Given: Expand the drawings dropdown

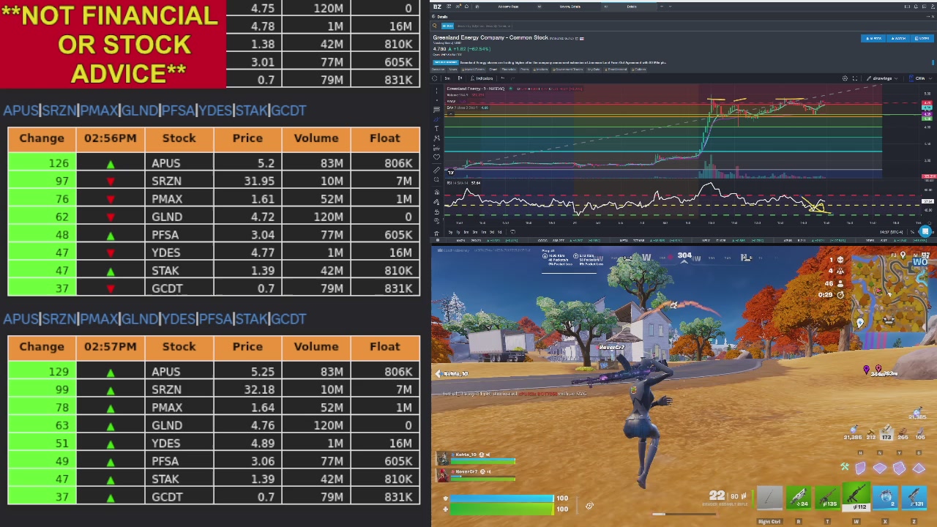Looking at the screenshot, I should 883,78.
